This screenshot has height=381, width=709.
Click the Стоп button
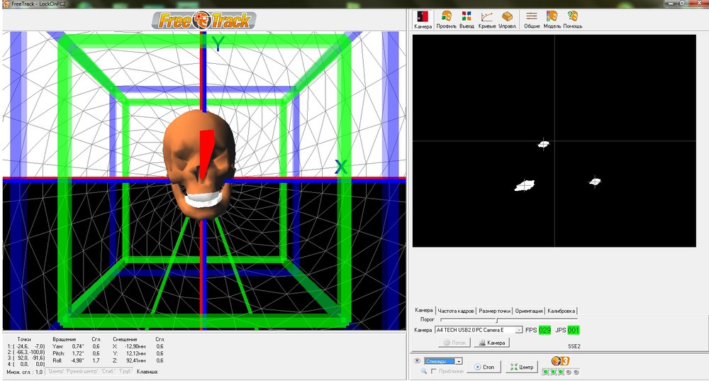(484, 367)
